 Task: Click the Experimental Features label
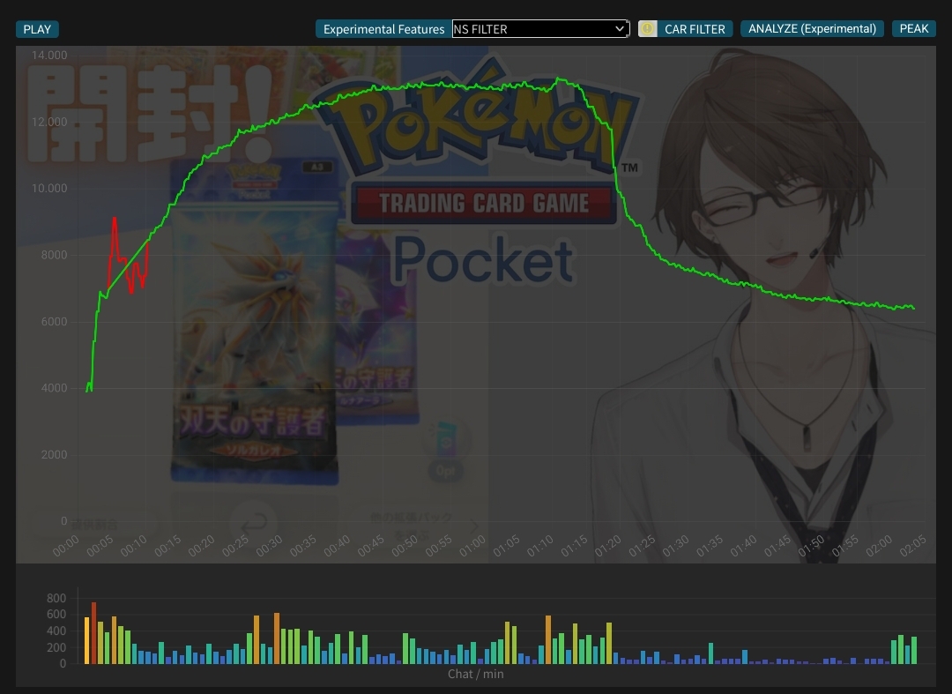[383, 29]
